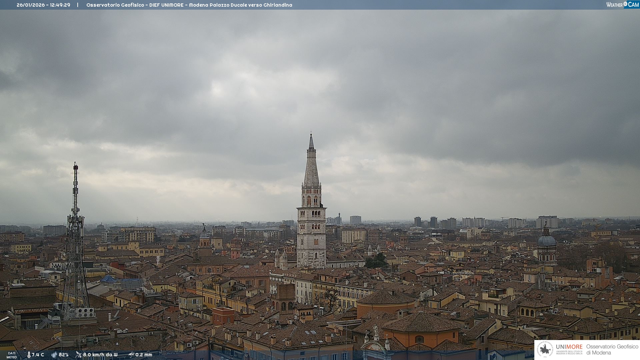640x360 pixels.
Task: Click the 26/01/2026 date and time stamp
Action: 43,5
